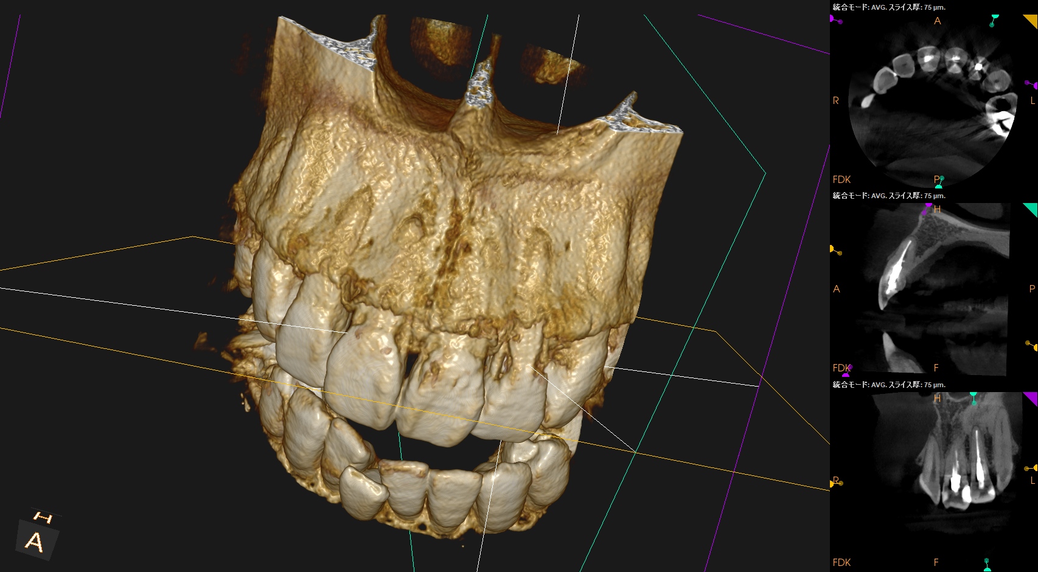Select the purple bottom-left handle in sagittal view
Viewport: 1038px width, 572px height.
click(847, 370)
